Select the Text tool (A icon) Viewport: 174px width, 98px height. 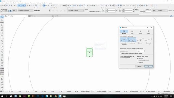pos(2,82)
